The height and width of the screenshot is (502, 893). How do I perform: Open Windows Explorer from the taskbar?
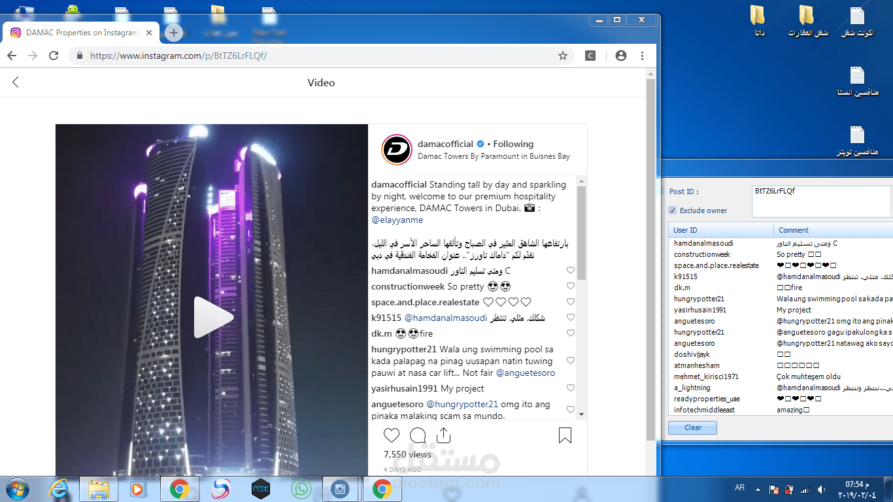98,489
